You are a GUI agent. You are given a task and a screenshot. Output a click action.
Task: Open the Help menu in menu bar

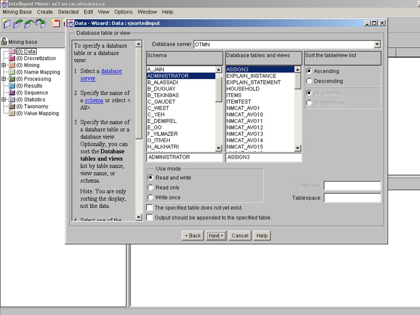168,12
